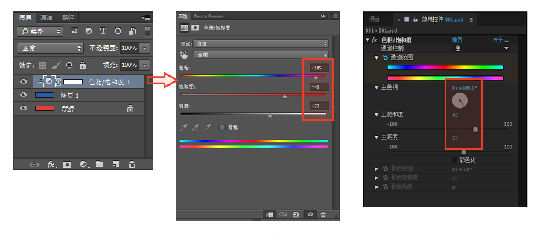Image resolution: width=543 pixels, height=246 pixels.
Task: Check the 彩色化 checkbox in effect controls
Action: click(x=454, y=160)
